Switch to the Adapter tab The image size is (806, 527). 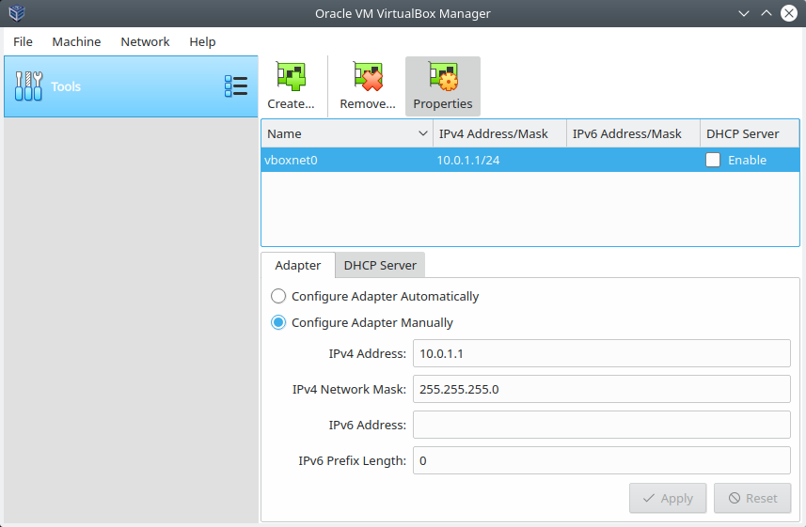pyautogui.click(x=297, y=265)
